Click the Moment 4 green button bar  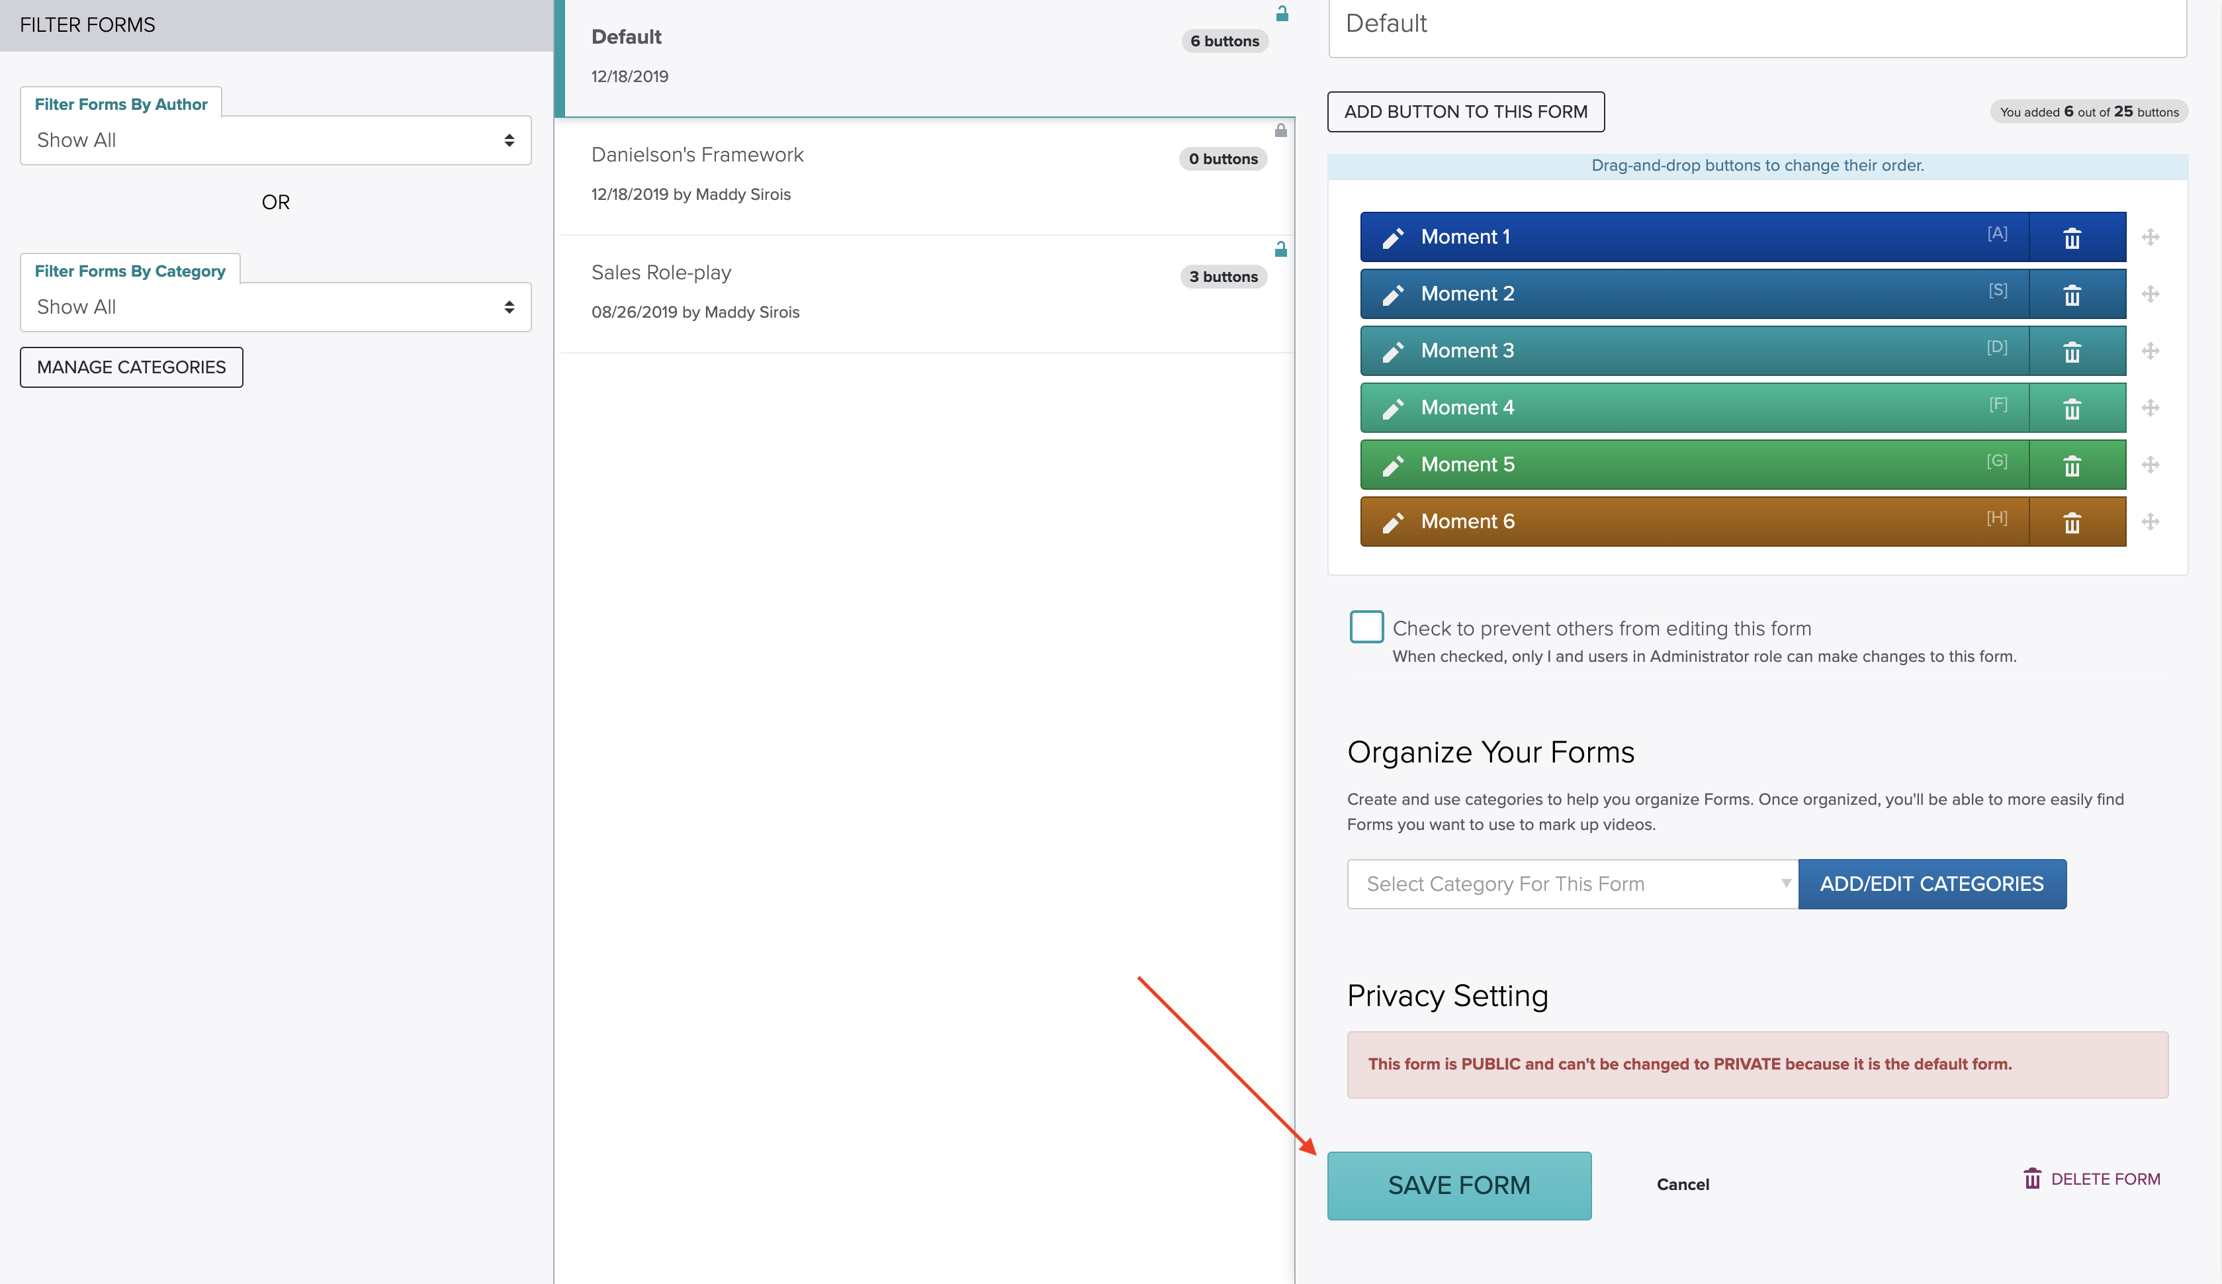[1694, 408]
